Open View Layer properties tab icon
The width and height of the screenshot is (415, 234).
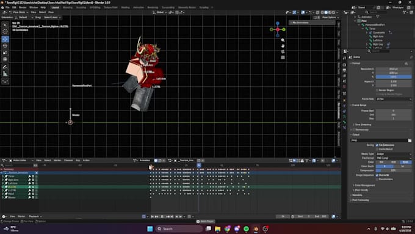[344, 76]
